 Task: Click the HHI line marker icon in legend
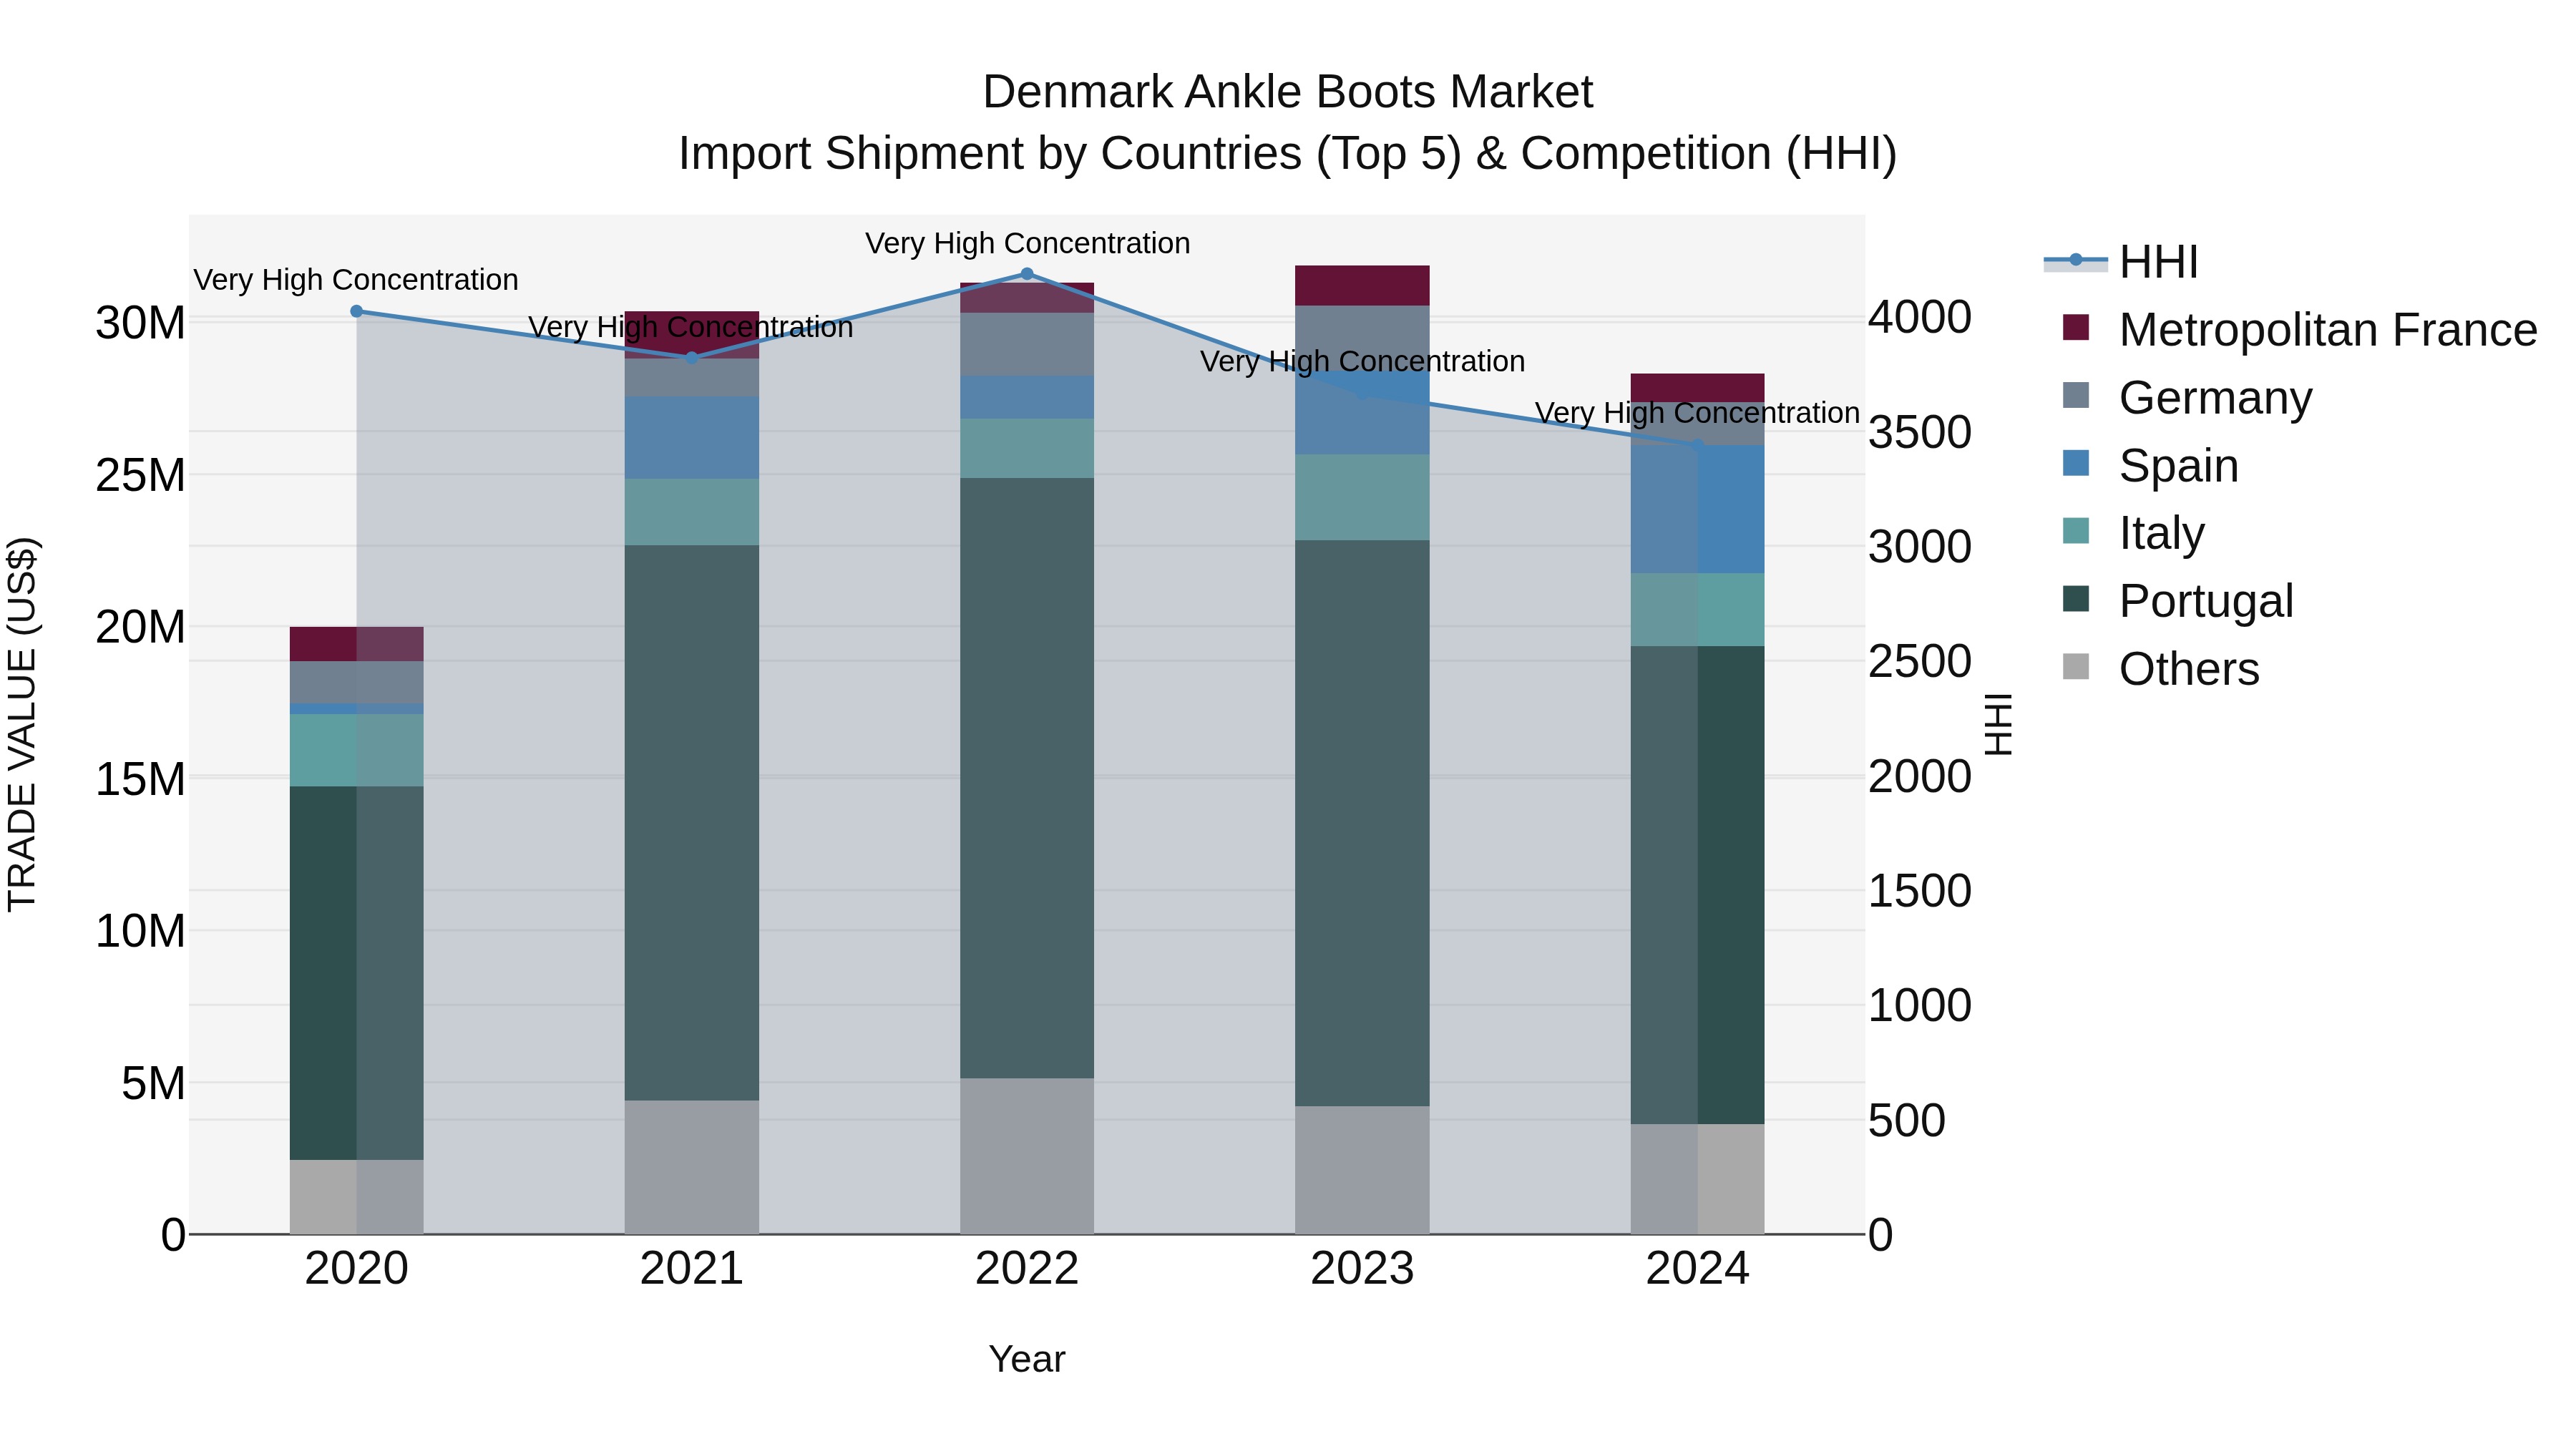click(2076, 260)
